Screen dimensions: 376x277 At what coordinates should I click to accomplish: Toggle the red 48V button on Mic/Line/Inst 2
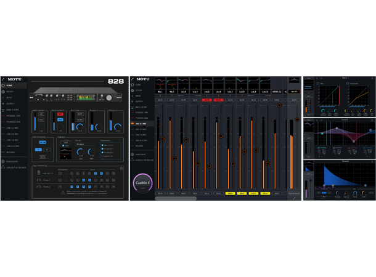coord(60,114)
